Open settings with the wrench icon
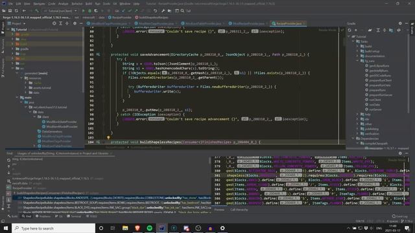This screenshot has height=233, width=415. pos(163,11)
